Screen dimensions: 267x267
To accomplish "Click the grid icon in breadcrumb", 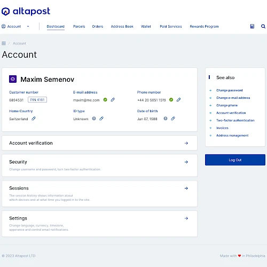I will (x=4, y=43).
